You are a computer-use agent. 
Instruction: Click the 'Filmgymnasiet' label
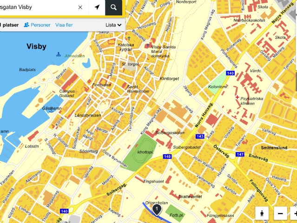(220, 216)
